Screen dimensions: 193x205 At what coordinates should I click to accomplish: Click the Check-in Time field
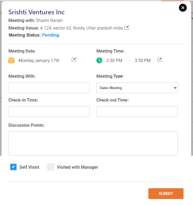click(49, 112)
